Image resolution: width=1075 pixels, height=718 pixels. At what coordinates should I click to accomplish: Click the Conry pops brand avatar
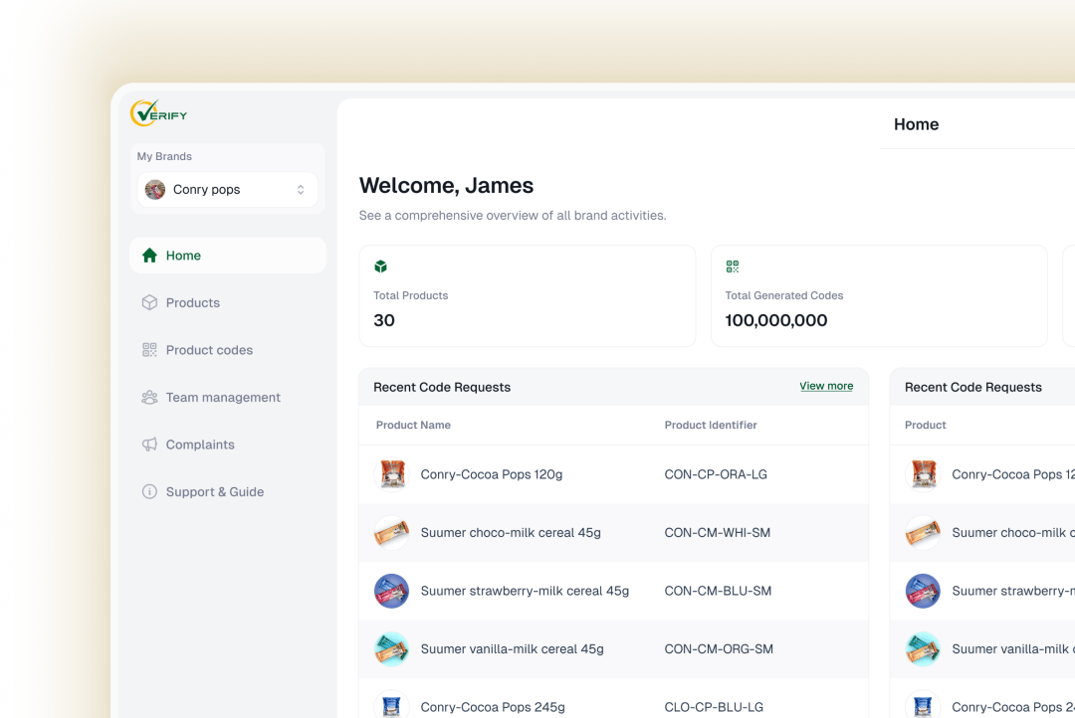click(155, 190)
